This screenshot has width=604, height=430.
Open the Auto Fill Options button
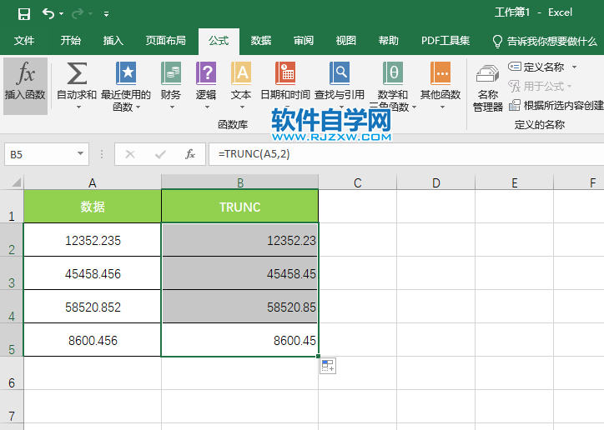[328, 366]
